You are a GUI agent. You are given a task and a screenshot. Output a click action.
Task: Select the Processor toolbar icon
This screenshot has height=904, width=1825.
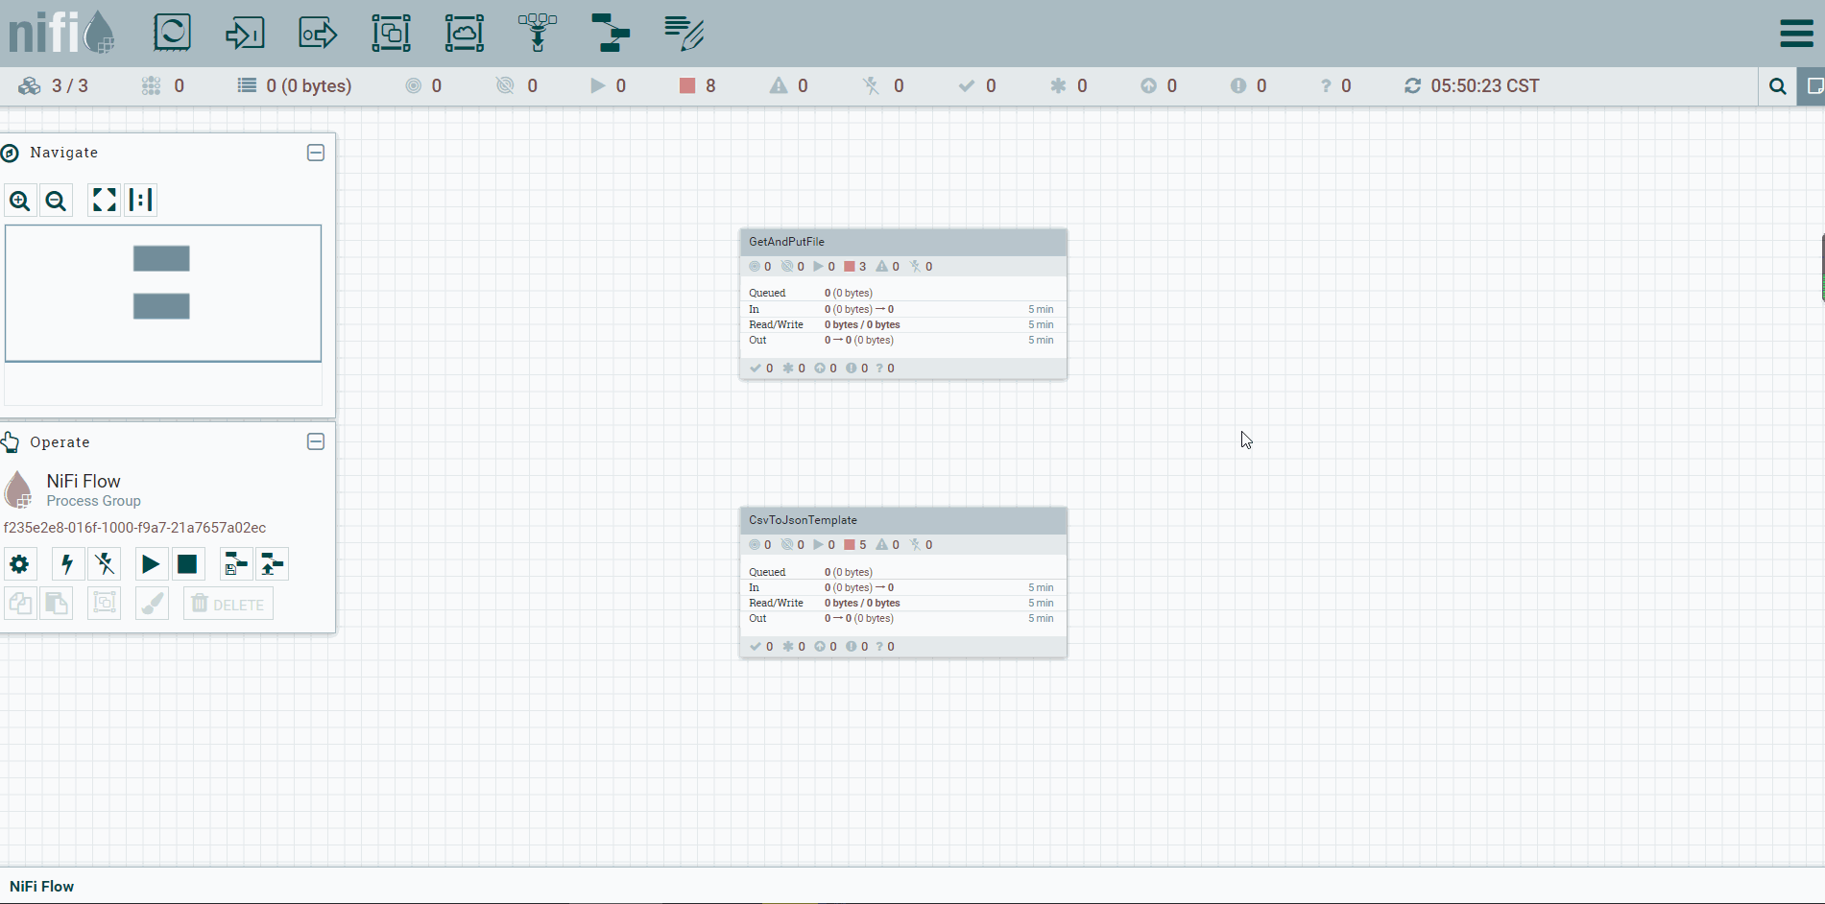(172, 33)
